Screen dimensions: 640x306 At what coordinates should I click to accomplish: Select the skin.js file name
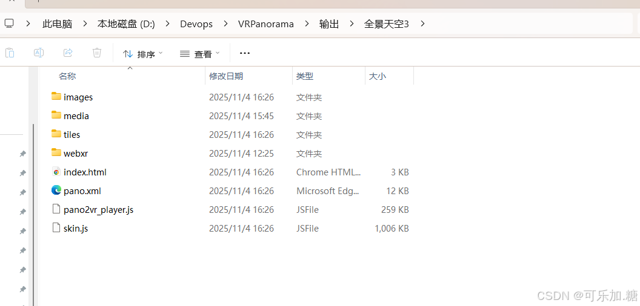[x=76, y=229]
